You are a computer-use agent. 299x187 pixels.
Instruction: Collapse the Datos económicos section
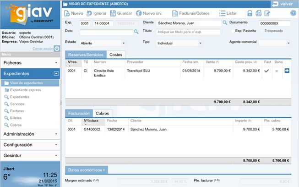click(x=87, y=170)
